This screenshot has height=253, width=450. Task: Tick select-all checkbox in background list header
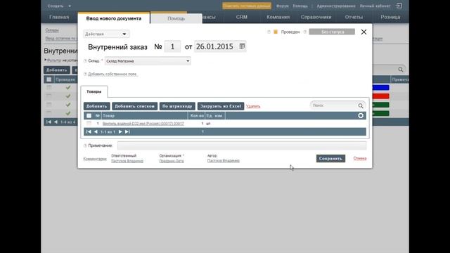(49, 79)
